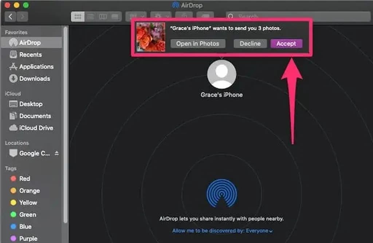373x243 pixels.
Task: Select the Red tag color
Action: pos(24,179)
